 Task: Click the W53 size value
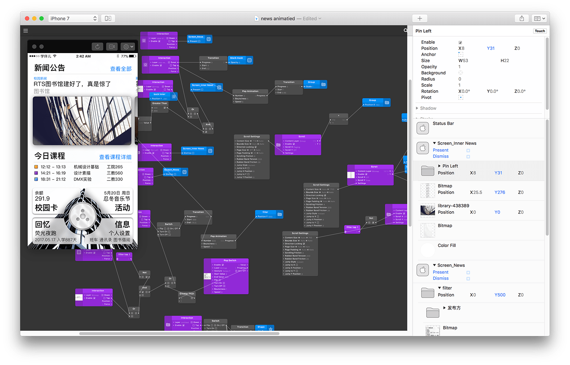pyautogui.click(x=463, y=61)
